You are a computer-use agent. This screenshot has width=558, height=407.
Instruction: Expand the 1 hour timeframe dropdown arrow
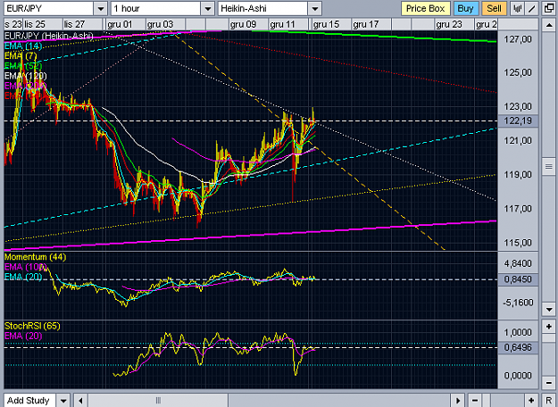pyautogui.click(x=207, y=9)
